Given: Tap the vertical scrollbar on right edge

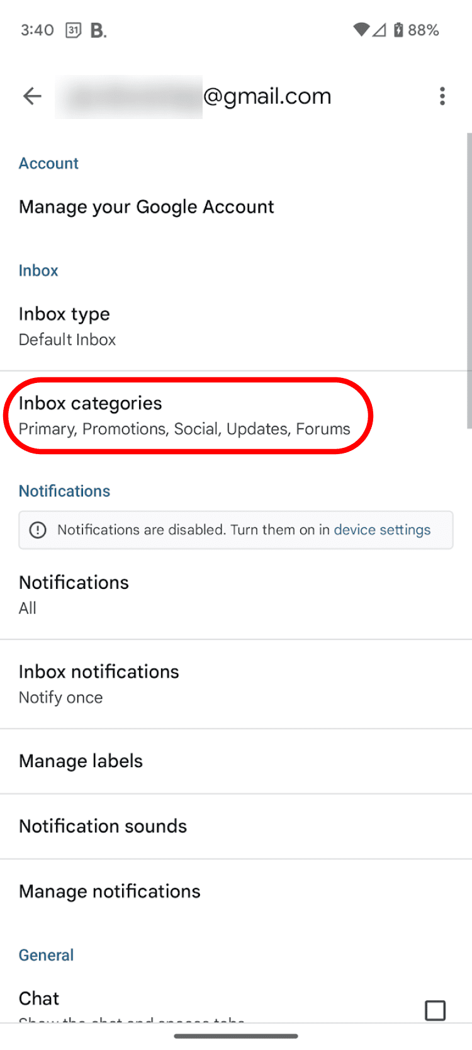Looking at the screenshot, I should click(x=469, y=280).
